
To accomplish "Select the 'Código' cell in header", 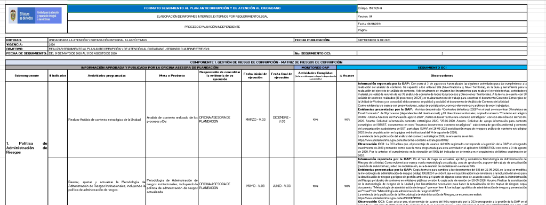I will coord(442,8).
